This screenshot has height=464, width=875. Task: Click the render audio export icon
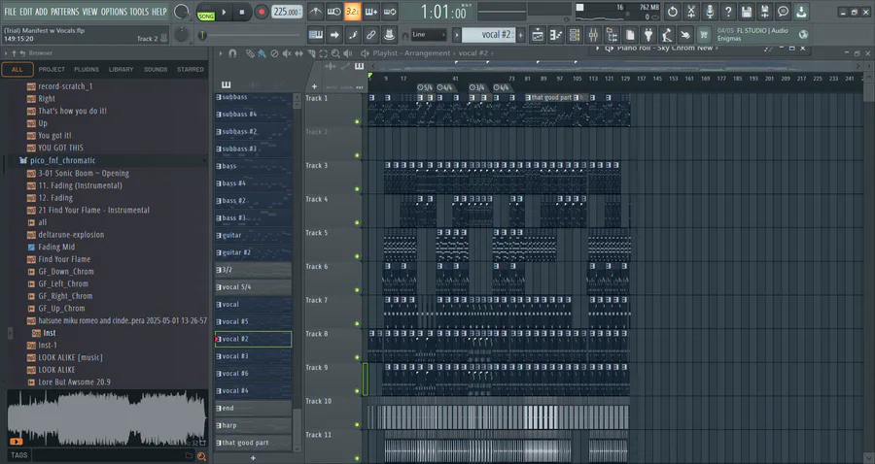[x=764, y=12]
